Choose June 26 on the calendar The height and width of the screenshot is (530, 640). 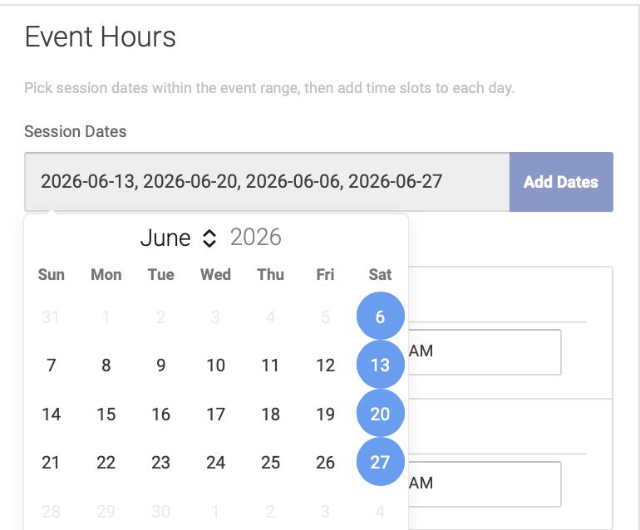(x=325, y=462)
